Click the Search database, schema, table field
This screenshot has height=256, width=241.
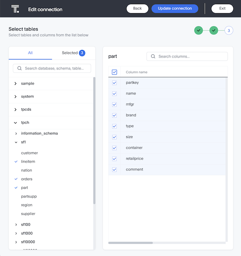pos(52,68)
